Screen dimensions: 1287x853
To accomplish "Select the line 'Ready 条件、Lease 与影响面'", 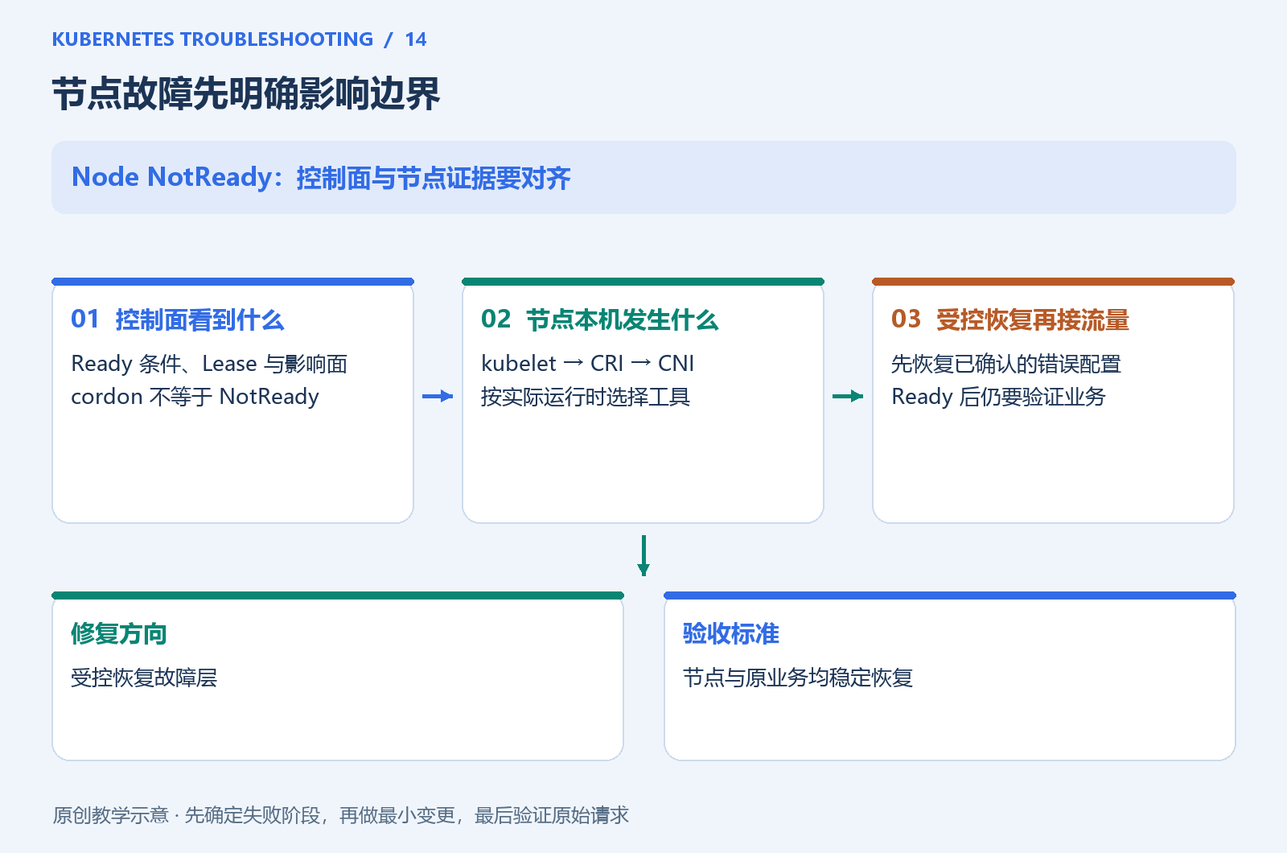I will pos(209,364).
